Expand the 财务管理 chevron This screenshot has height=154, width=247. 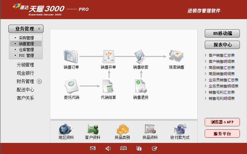(39, 81)
